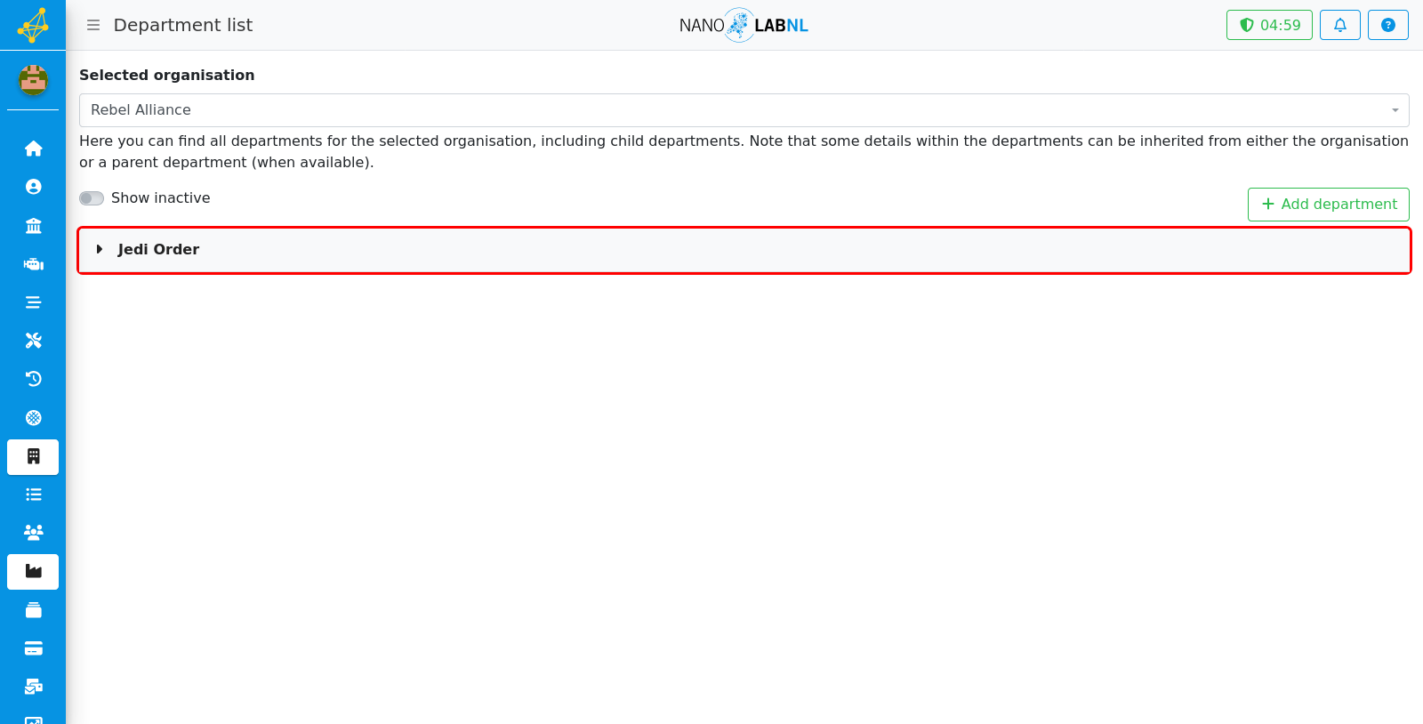1423x724 pixels.
Task: Click the session timer 04:59 button
Action: 1269,25
